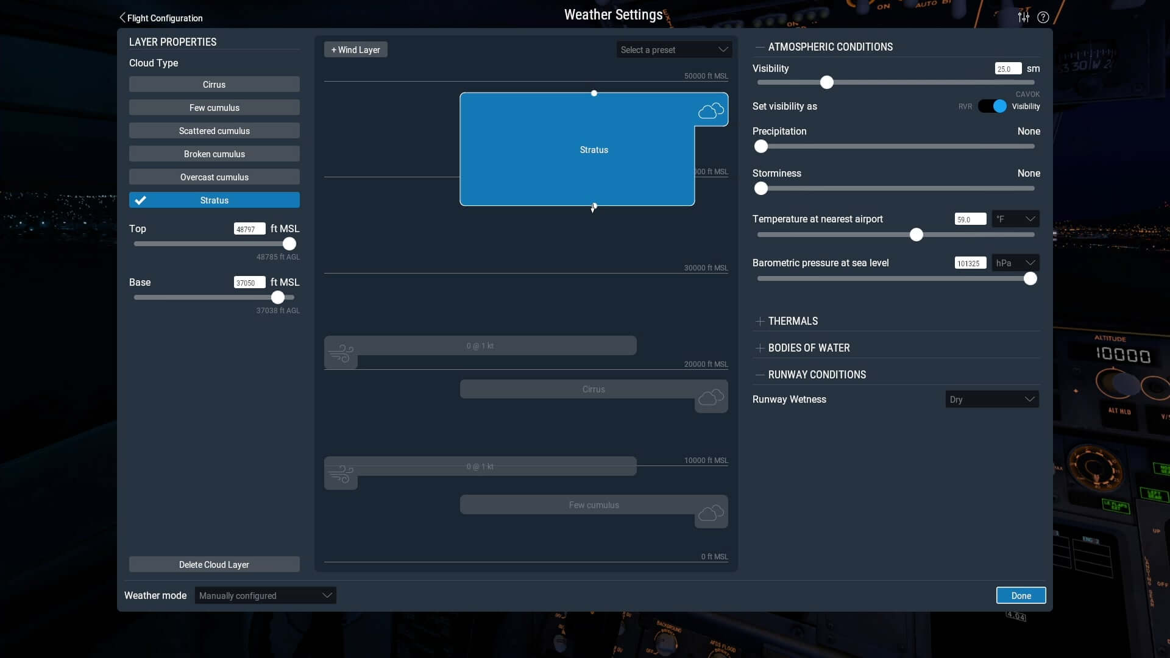This screenshot has width=1170, height=658.
Task: Click the Stratus layer cloud icon
Action: 711,110
